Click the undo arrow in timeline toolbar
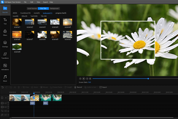178x119 pixels. click(x=3, y=87)
